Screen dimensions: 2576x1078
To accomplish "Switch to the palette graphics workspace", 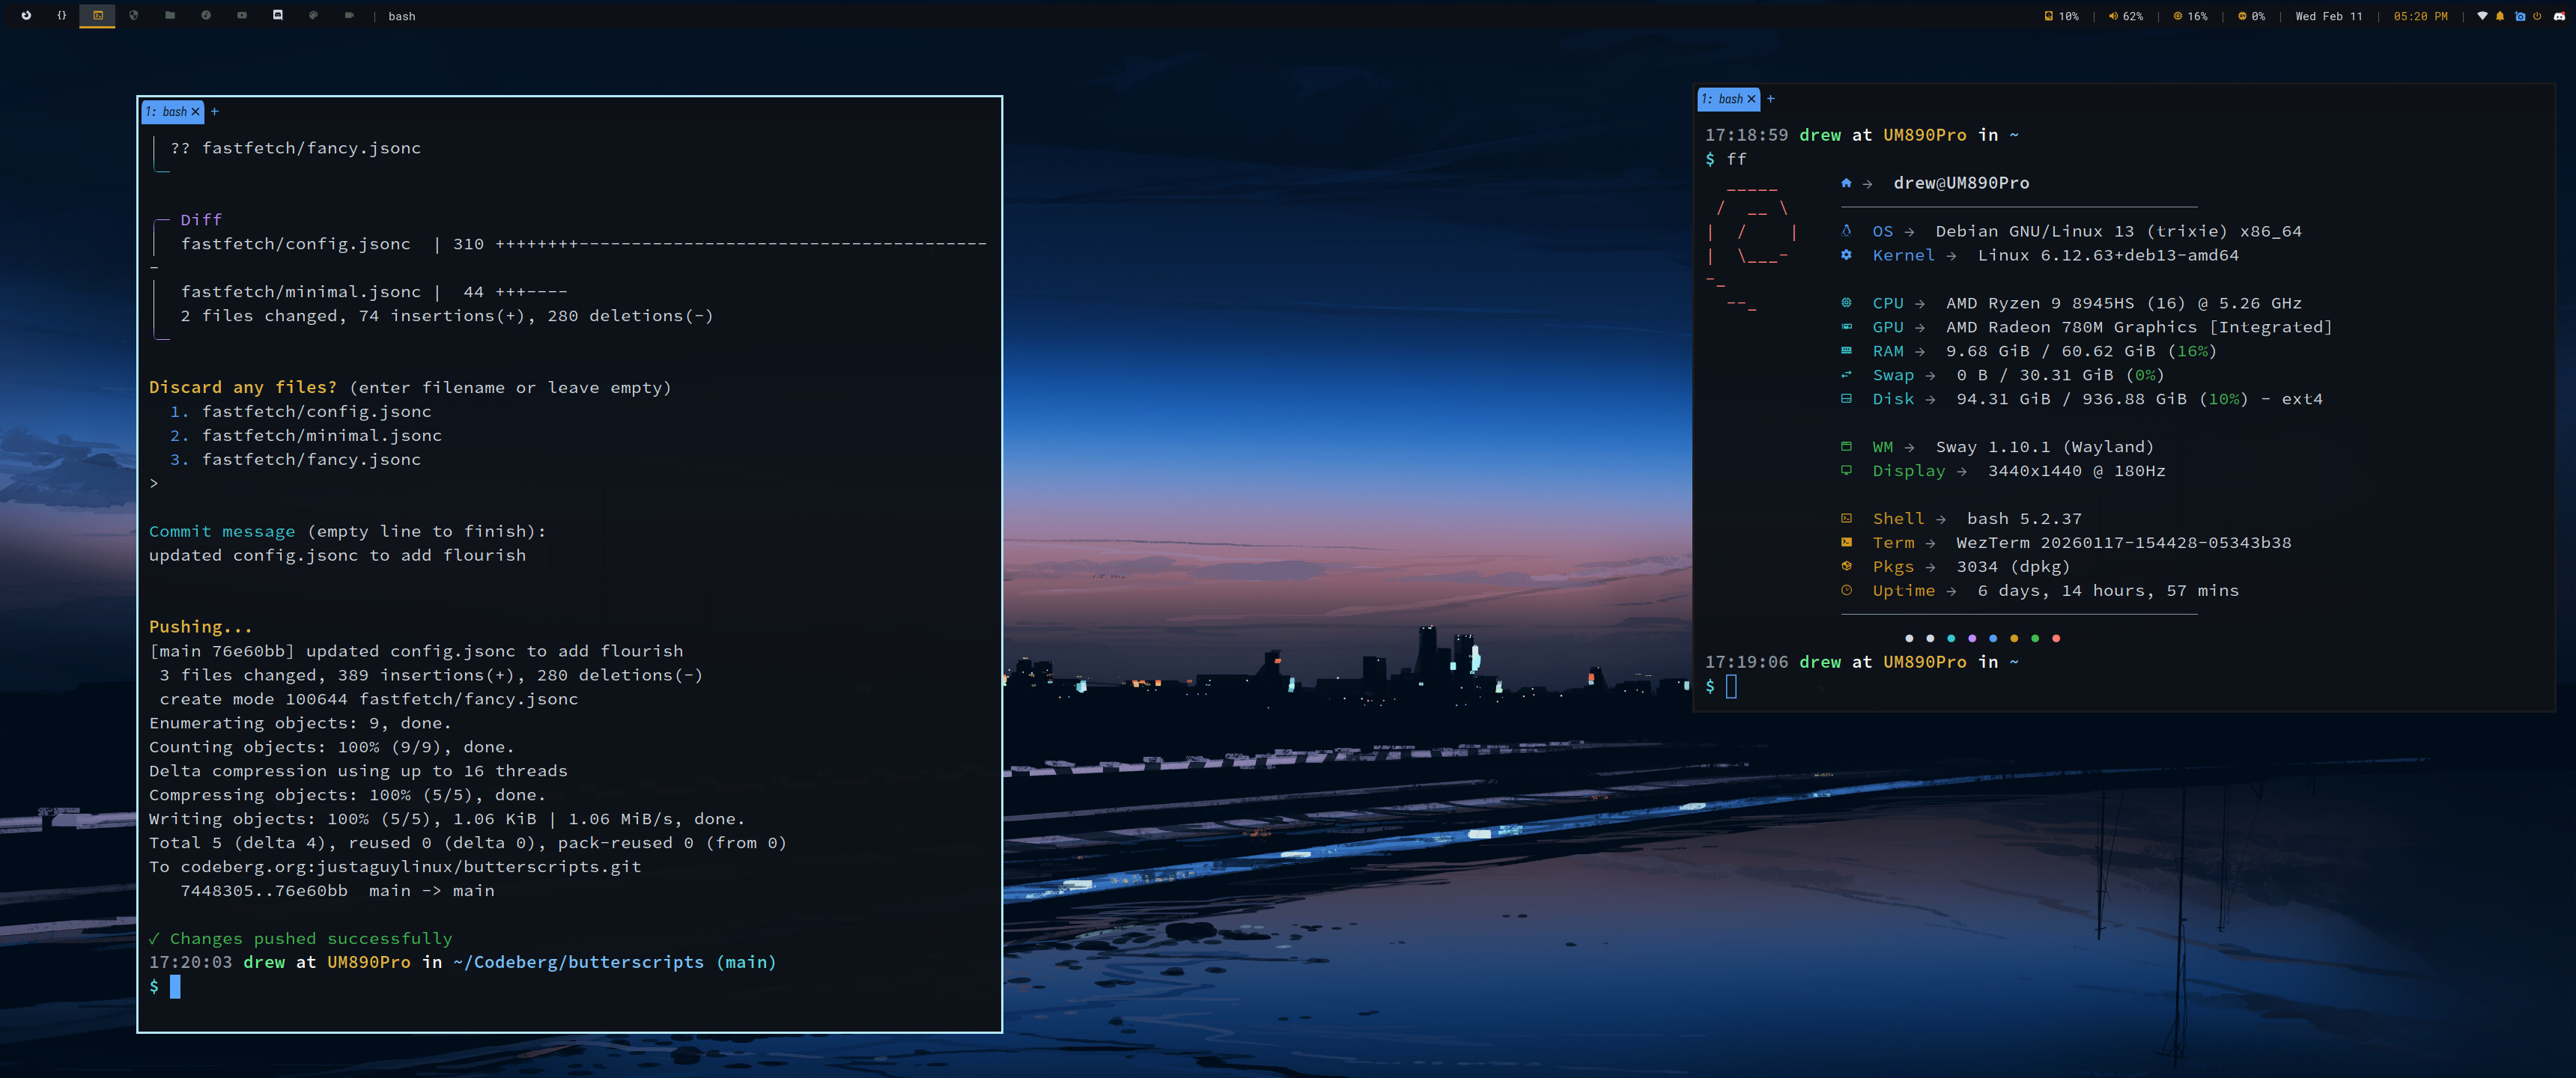I will pos(313,15).
